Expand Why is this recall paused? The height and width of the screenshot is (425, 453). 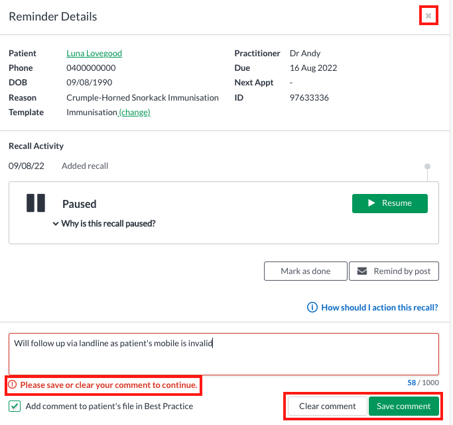pyautogui.click(x=108, y=224)
